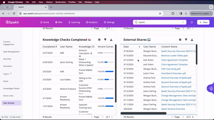
Task: Go back in browser history
Action: click(x=3, y=14)
